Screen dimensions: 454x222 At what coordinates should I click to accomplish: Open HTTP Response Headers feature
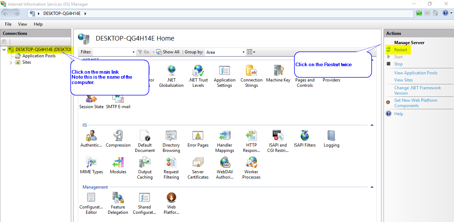click(x=251, y=141)
